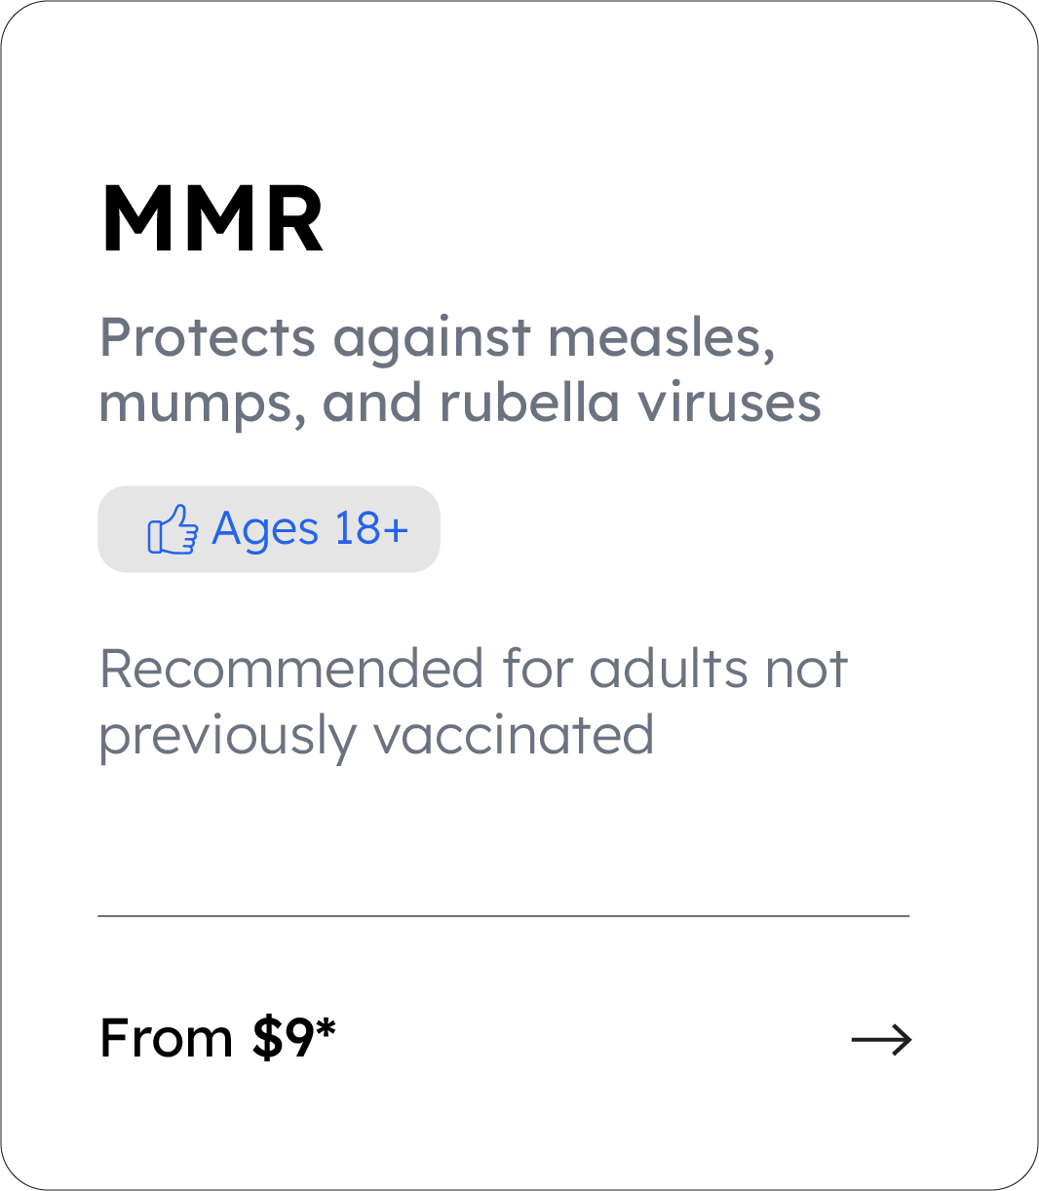The width and height of the screenshot is (1039, 1191).
Task: Click the "previously vaccinated" text line
Action: click(376, 736)
